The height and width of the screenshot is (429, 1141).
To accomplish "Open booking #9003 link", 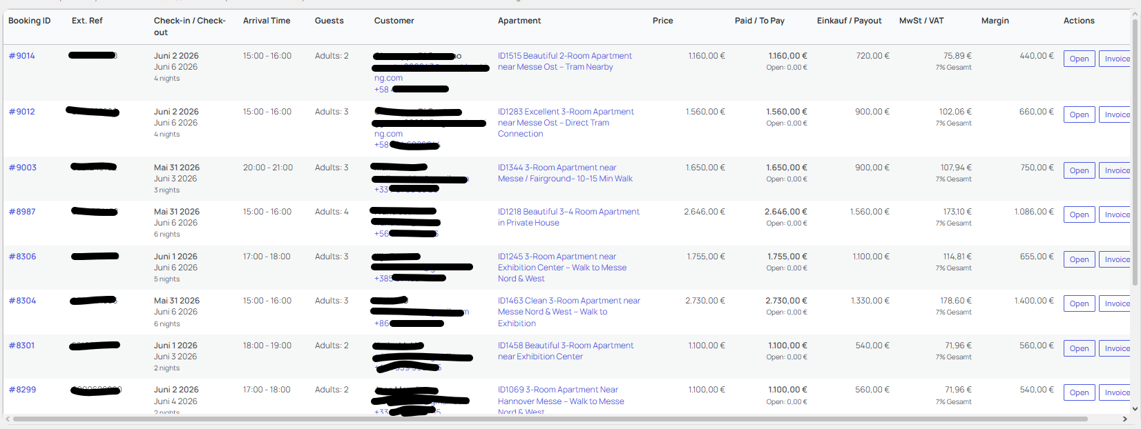I will click(22, 168).
